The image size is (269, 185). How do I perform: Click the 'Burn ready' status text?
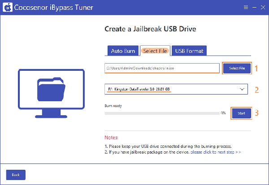point(113,106)
